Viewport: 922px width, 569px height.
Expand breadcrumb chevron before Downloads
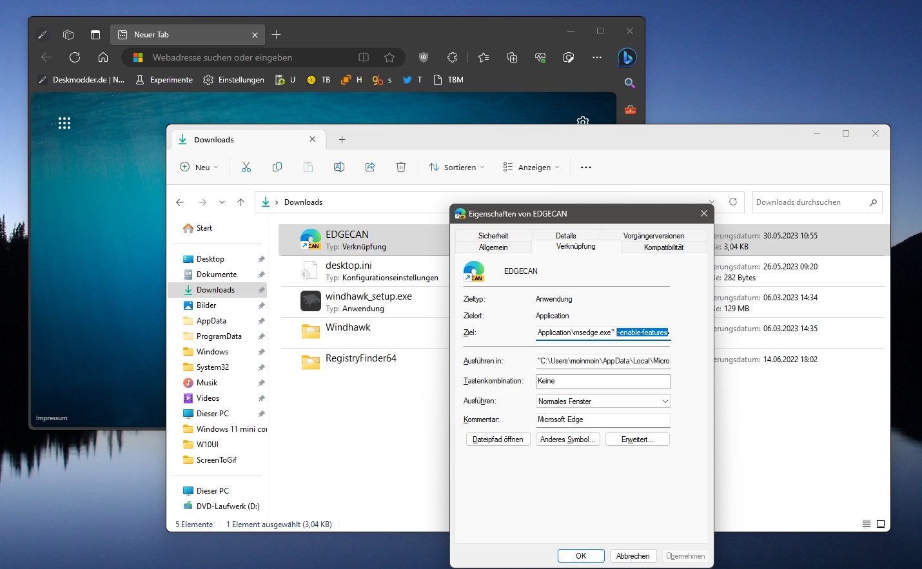[x=277, y=202]
